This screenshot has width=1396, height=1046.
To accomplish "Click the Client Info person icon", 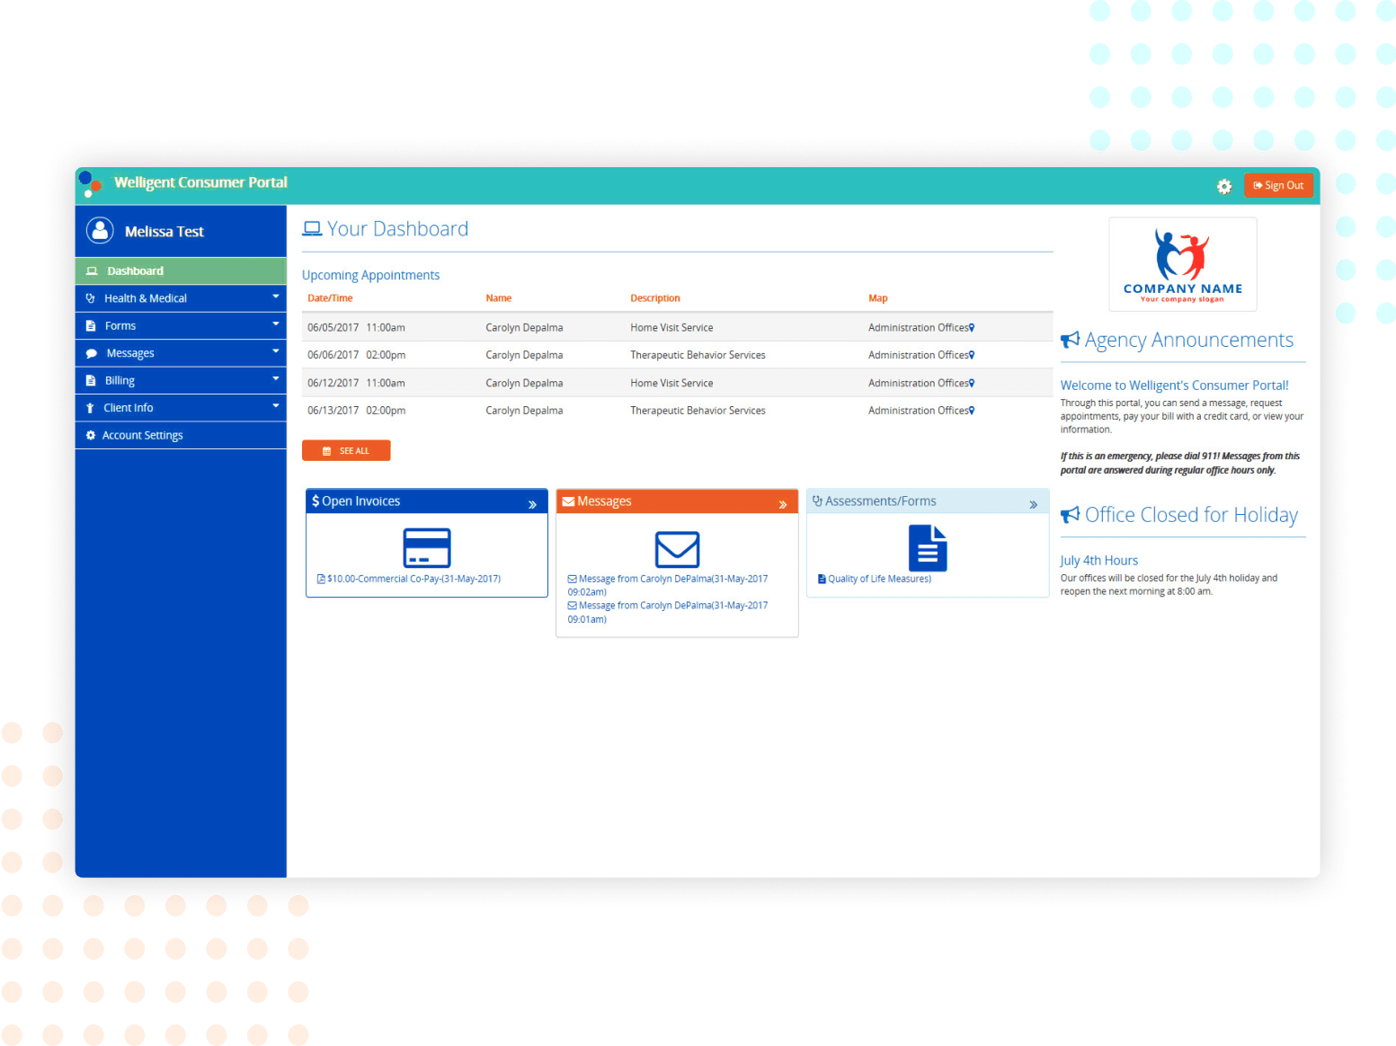I will coord(90,408).
